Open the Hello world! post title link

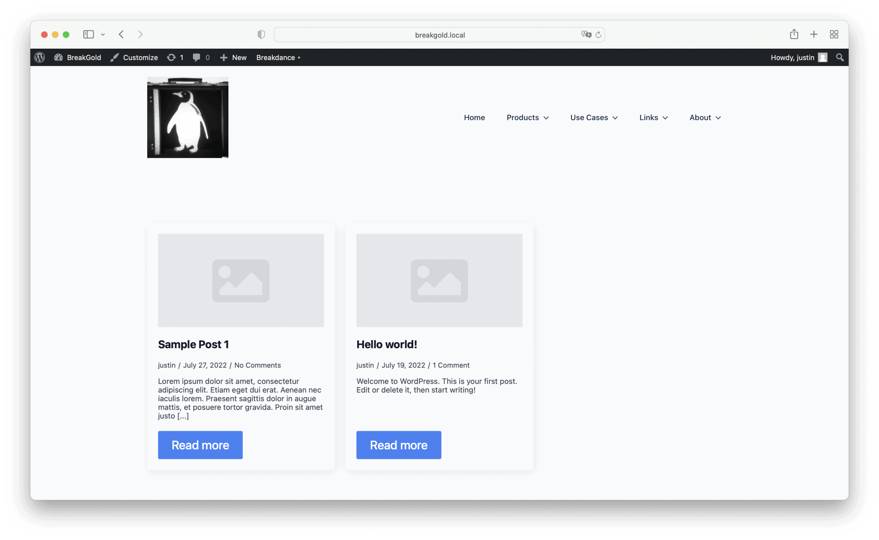(x=387, y=344)
